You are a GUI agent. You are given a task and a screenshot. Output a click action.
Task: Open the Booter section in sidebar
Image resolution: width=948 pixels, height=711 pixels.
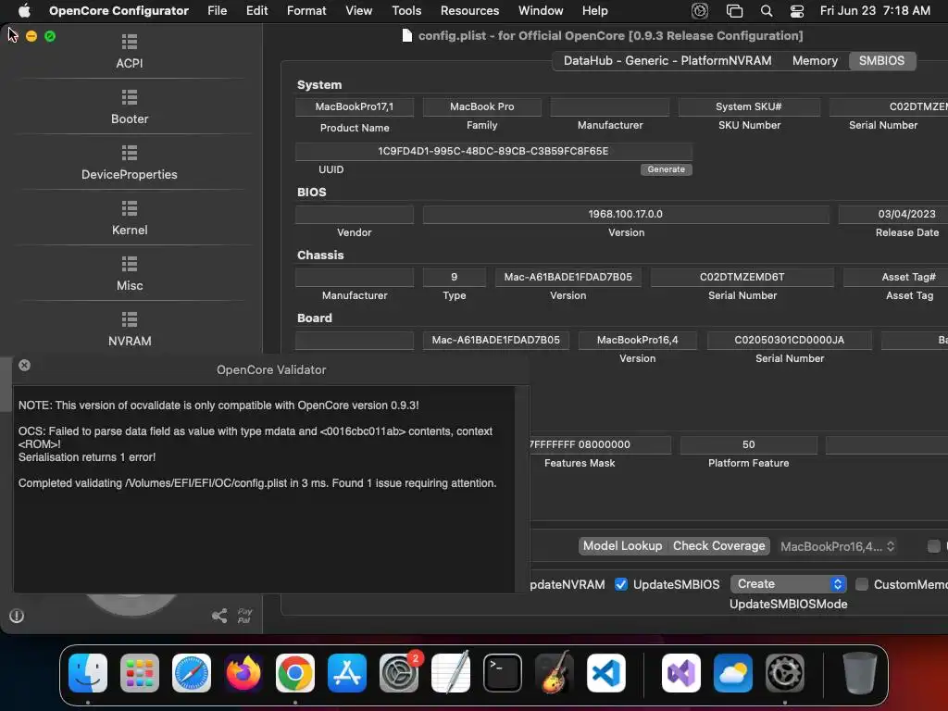pos(130,107)
